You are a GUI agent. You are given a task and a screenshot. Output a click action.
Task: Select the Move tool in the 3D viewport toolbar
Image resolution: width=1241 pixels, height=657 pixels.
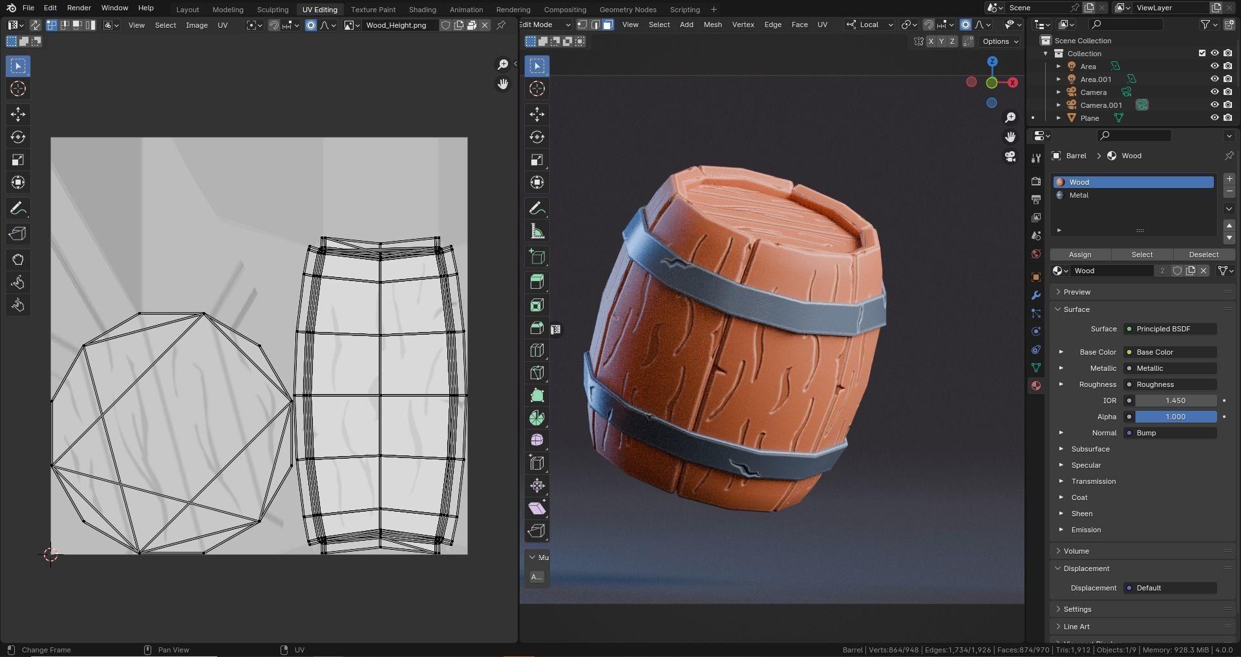(537, 114)
